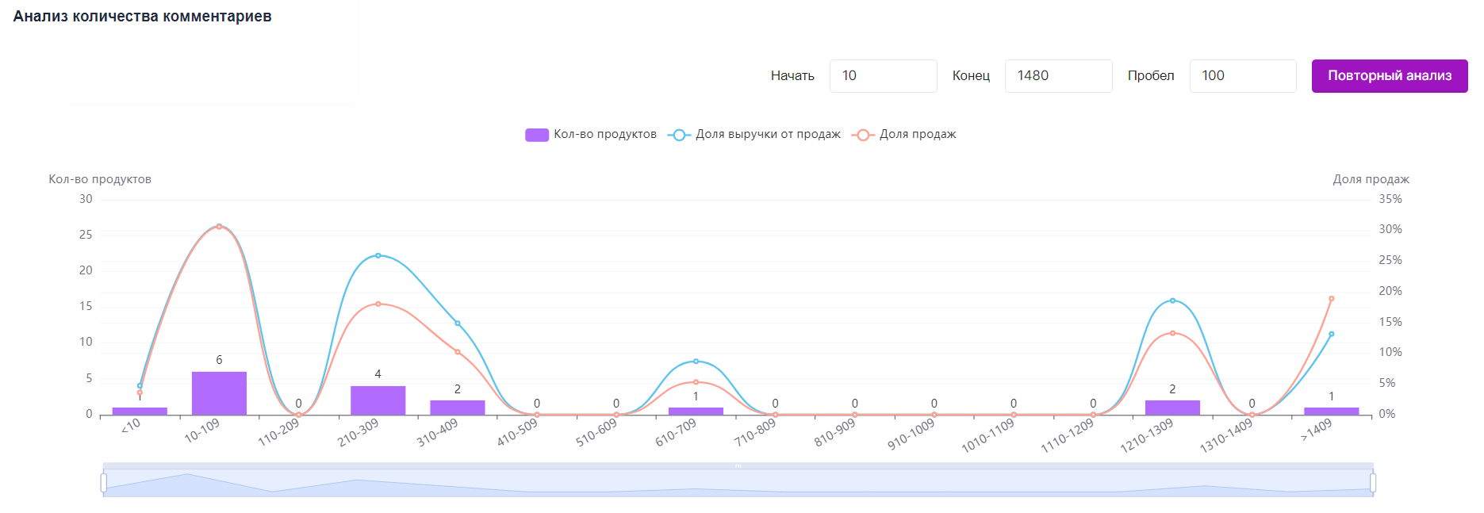
Task: Click the pink data point above >1409
Action: pos(1331,299)
